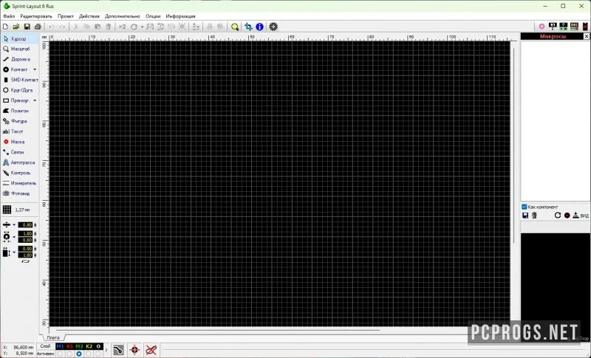
Task: Open the Опции menu
Action: pos(153,16)
